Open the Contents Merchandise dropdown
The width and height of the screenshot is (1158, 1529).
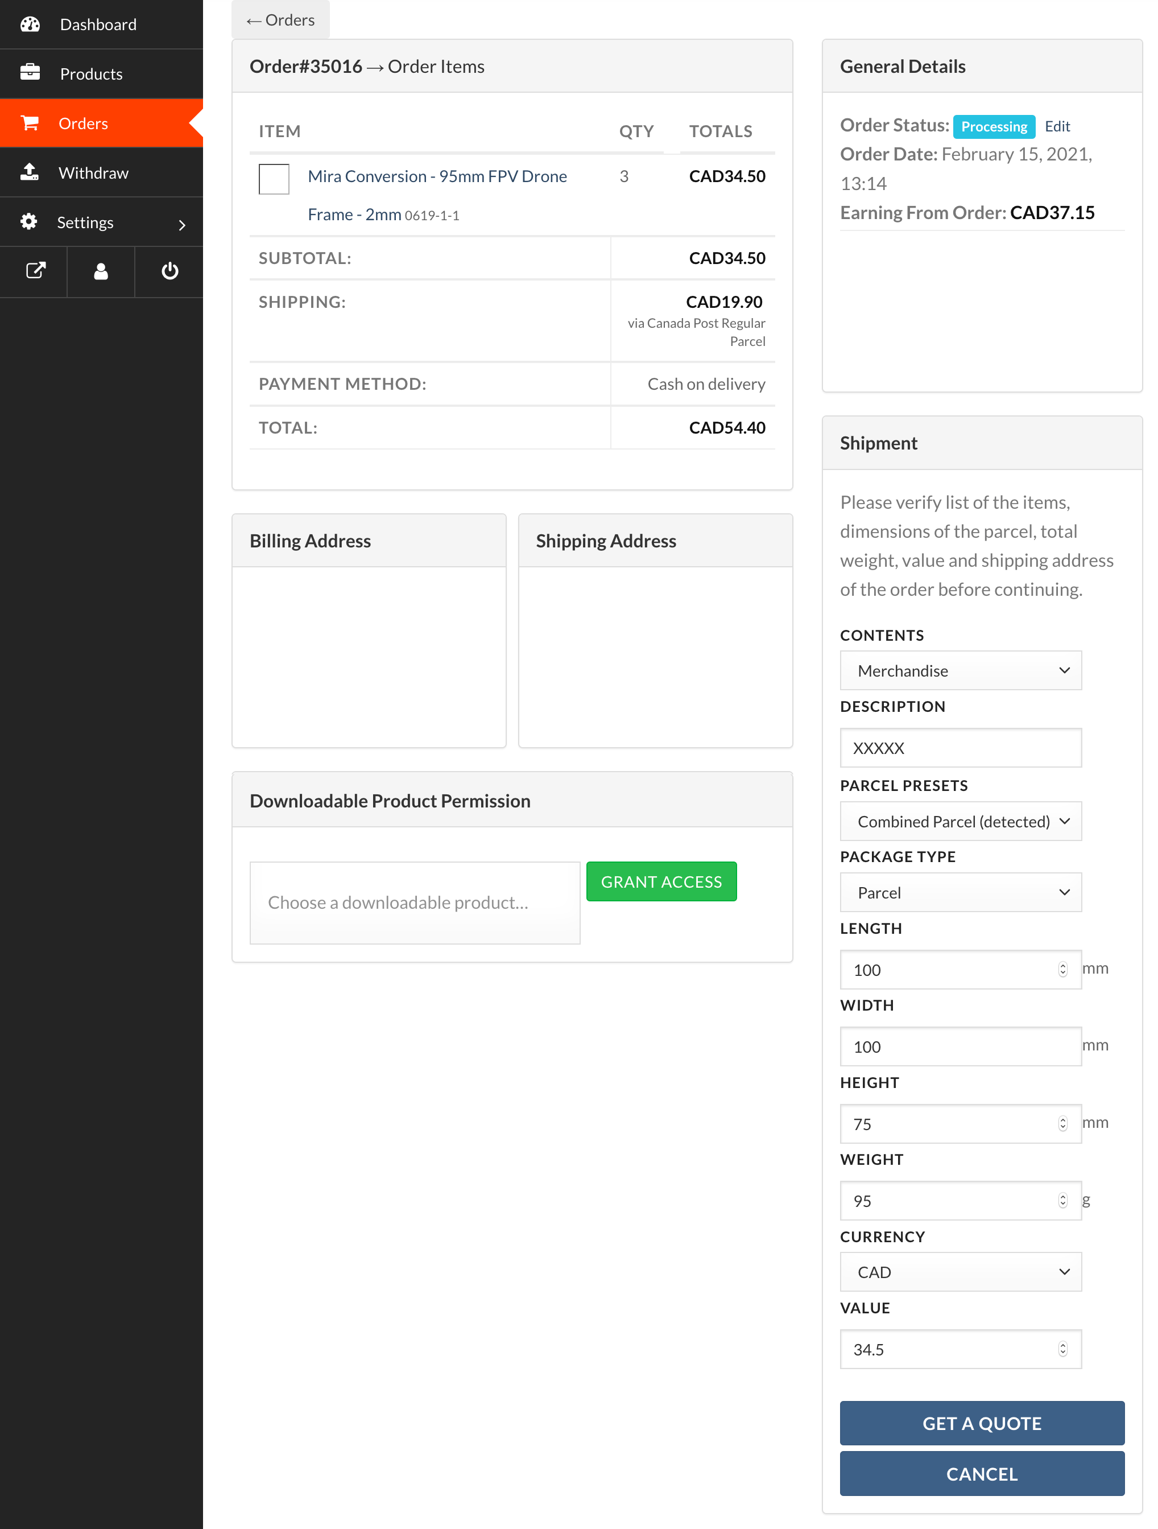click(x=961, y=670)
